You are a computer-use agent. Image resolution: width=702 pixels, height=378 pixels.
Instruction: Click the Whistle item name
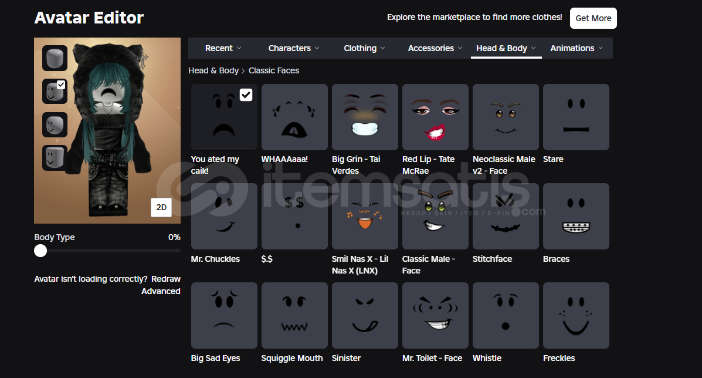[487, 358]
